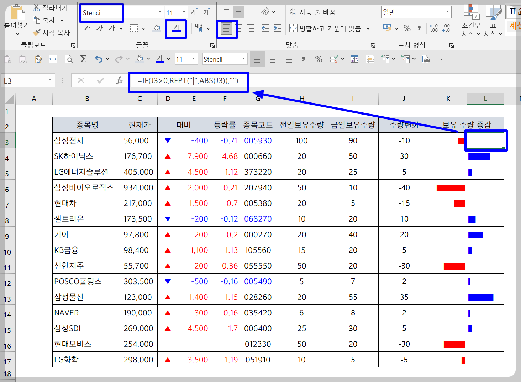
Task: Click the Undo arrow in quick toolbar
Action: click(x=99, y=59)
